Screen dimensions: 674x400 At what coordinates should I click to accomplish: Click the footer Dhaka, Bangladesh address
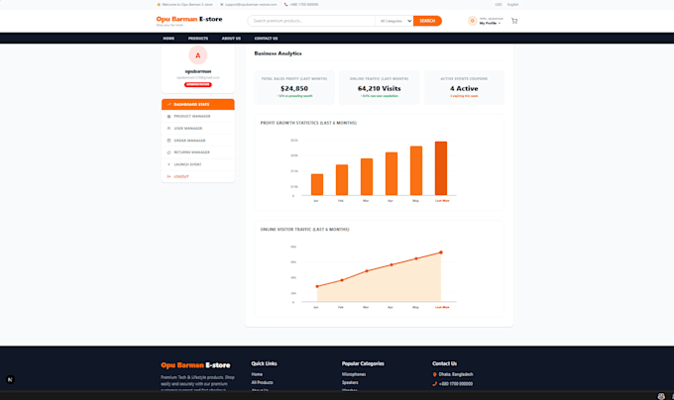click(456, 374)
